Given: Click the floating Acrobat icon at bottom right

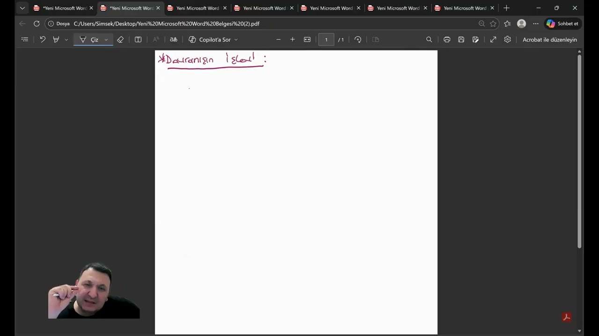Looking at the screenshot, I should pyautogui.click(x=567, y=317).
